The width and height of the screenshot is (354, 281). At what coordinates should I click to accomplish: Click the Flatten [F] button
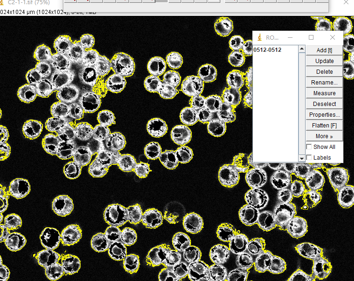pyautogui.click(x=324, y=126)
